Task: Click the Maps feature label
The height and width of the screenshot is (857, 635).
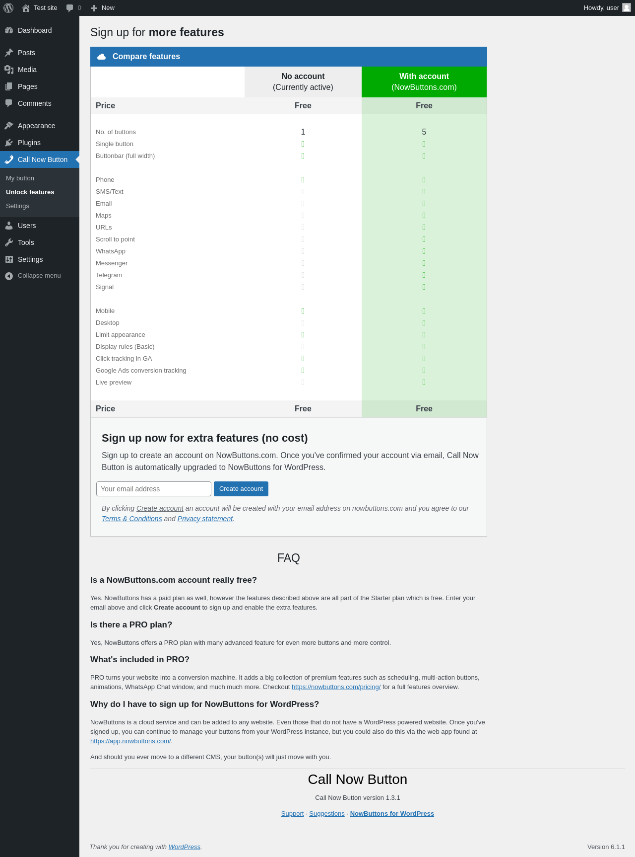Action: [x=104, y=216]
